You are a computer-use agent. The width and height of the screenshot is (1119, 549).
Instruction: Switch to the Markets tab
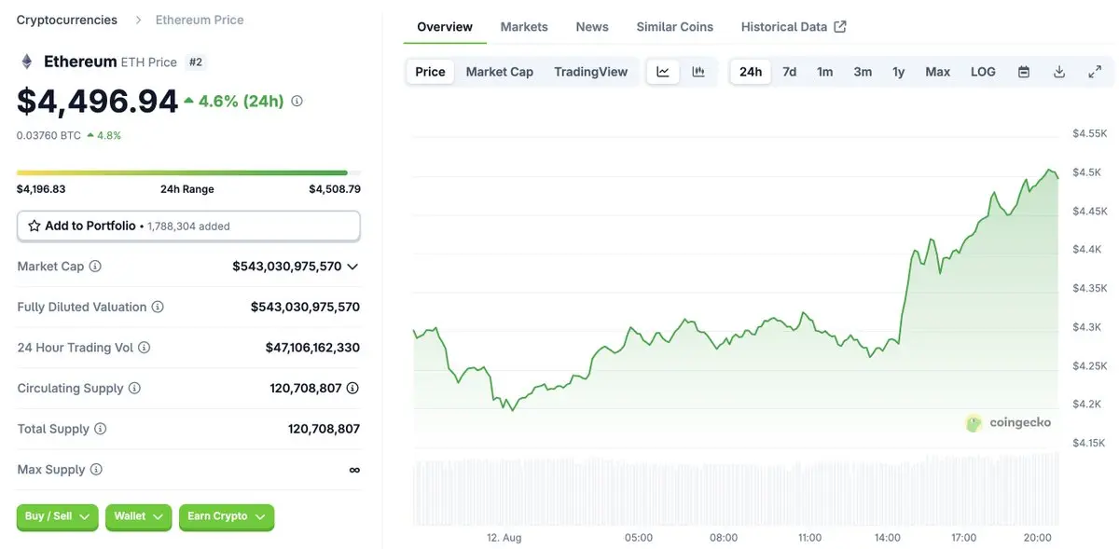coord(524,26)
